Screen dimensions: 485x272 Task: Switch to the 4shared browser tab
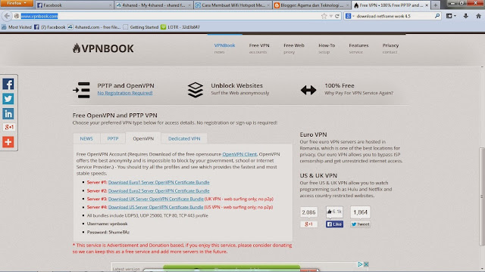[154, 5]
